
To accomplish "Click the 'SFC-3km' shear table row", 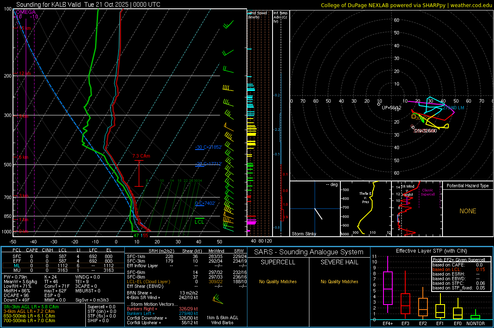I will point(187,261).
